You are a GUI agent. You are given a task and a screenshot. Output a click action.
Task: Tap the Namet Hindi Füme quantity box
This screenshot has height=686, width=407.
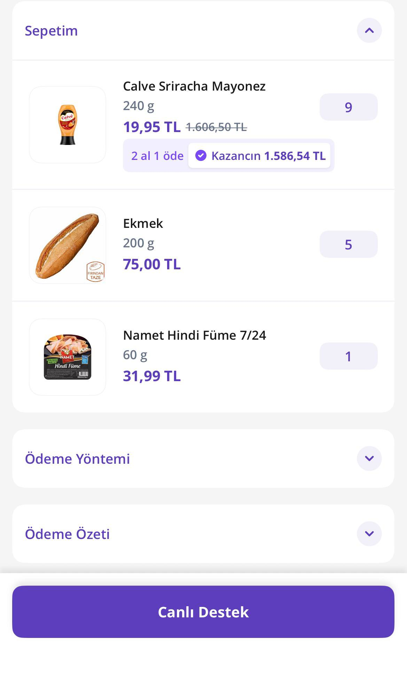[x=349, y=356]
